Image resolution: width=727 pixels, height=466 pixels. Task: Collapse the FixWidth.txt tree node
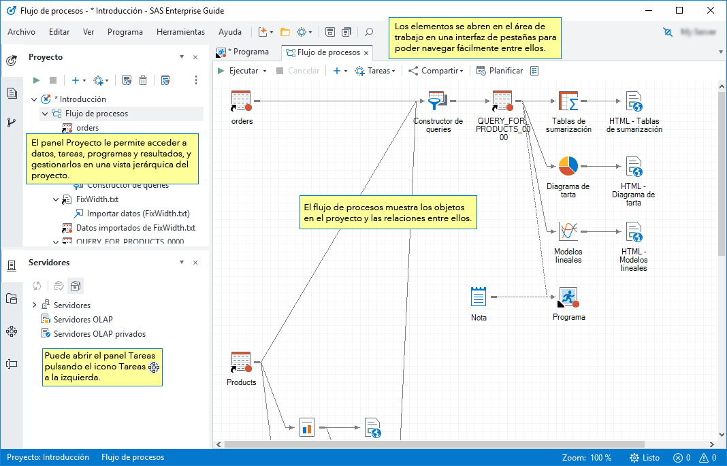coord(56,200)
